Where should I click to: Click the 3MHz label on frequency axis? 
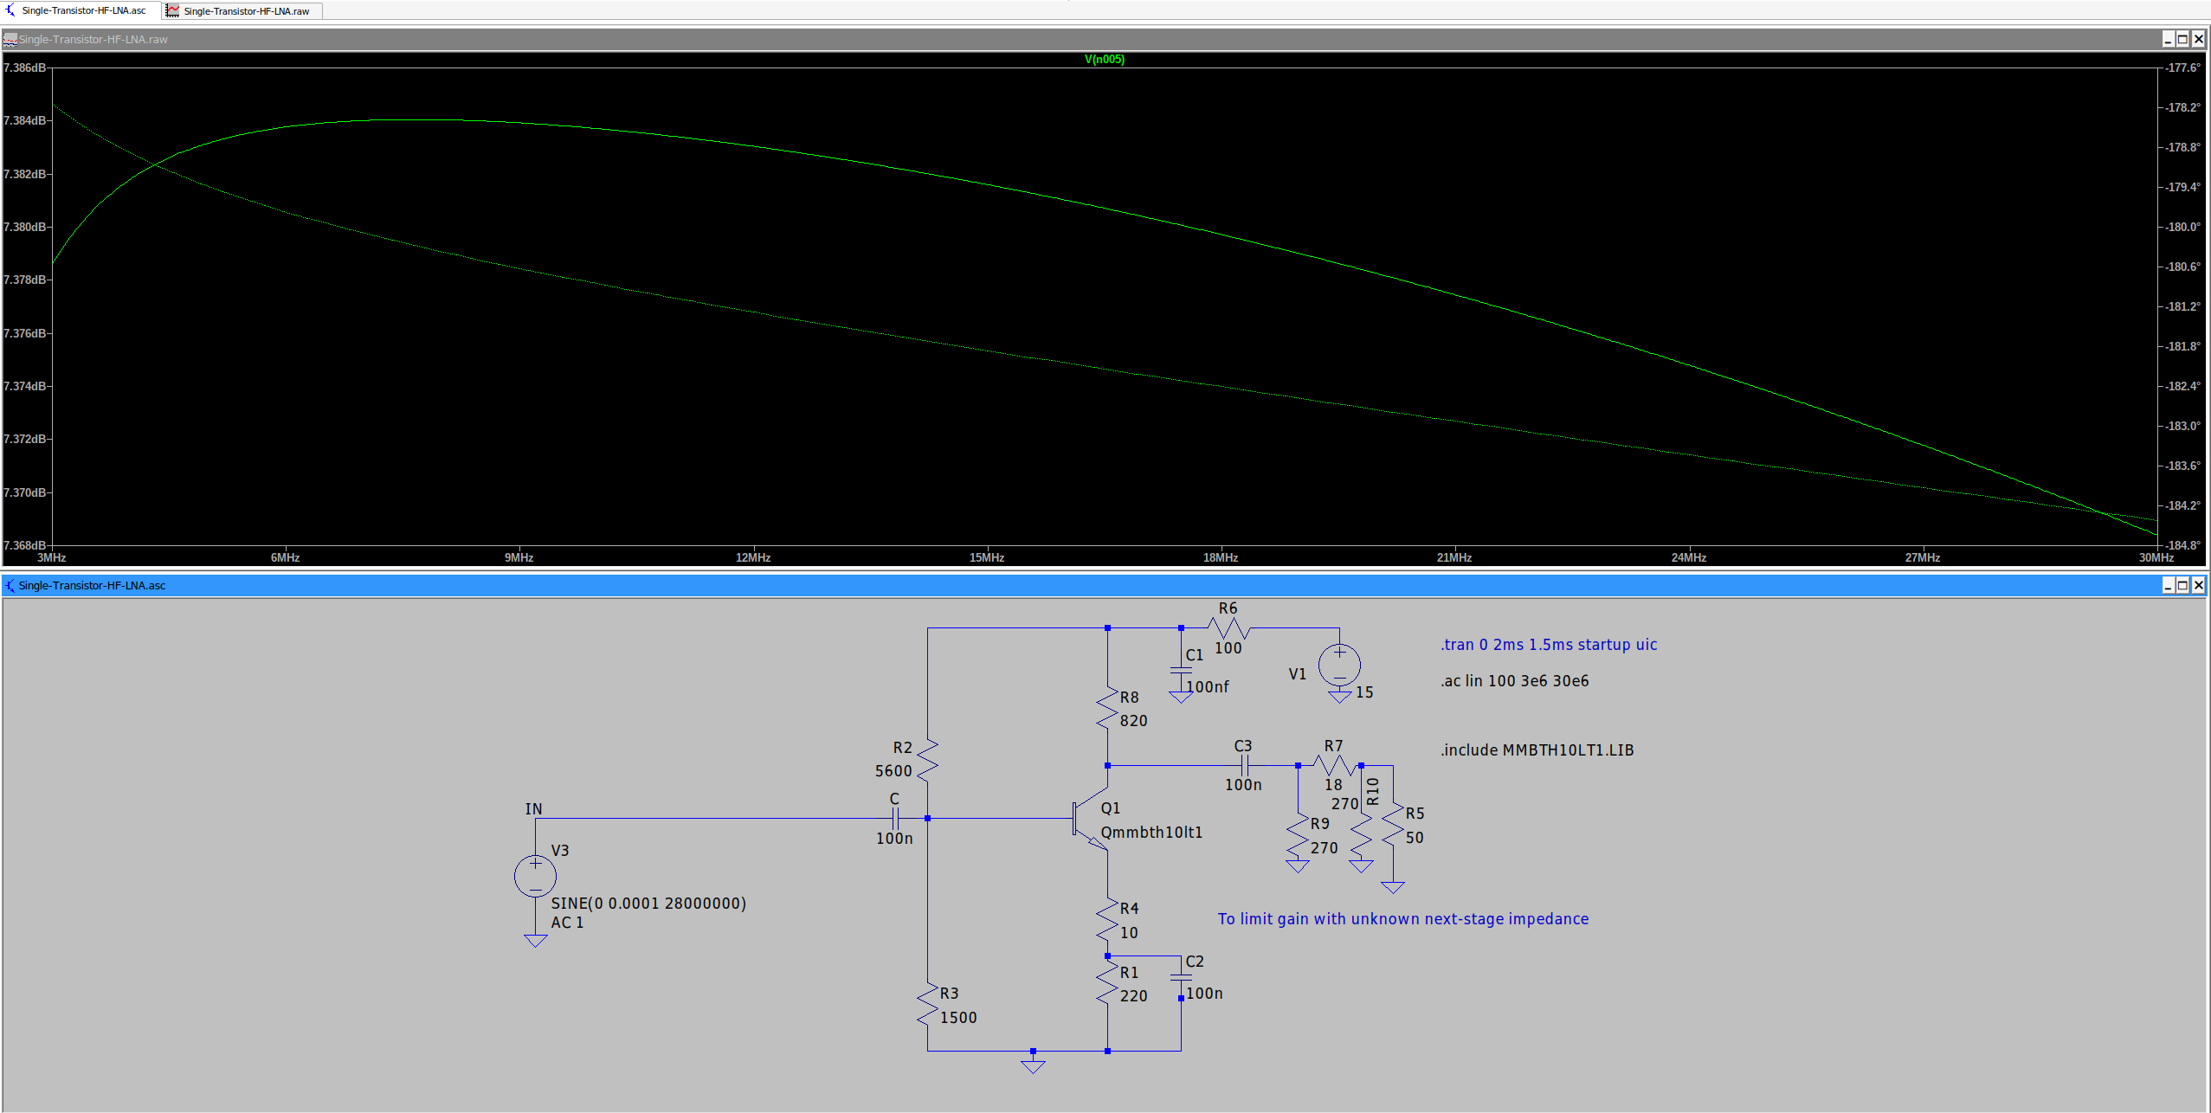click(x=52, y=557)
